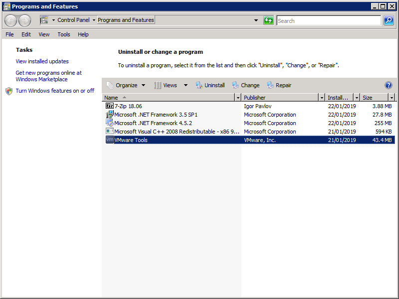Open the Tools menu
Viewport: 399px width, 299px height.
coord(64,34)
